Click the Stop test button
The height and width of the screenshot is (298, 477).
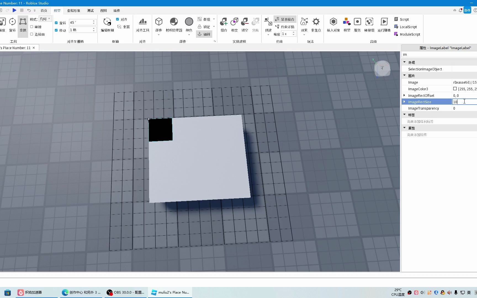(x=22, y=10)
